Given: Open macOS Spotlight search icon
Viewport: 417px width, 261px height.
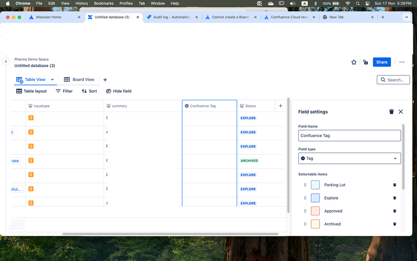Looking at the screenshot, I should pos(358,3).
